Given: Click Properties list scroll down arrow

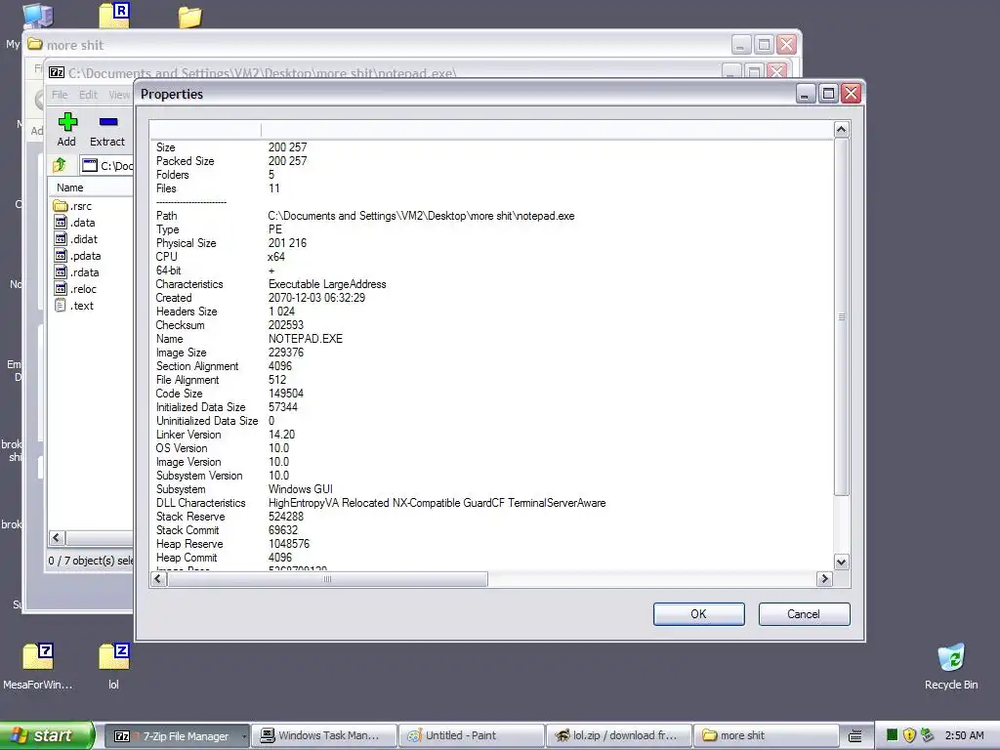Looking at the screenshot, I should (841, 562).
